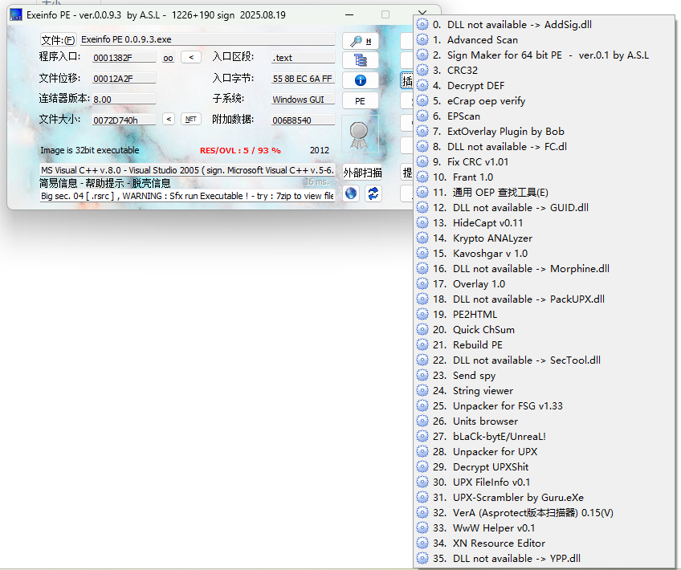The height and width of the screenshot is (570, 681).
Task: Open the section viewer tree icon
Action: 360,60
